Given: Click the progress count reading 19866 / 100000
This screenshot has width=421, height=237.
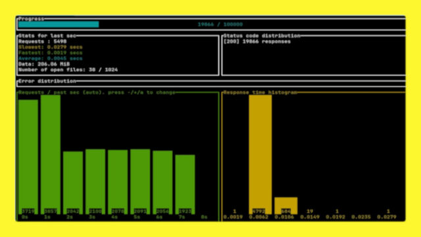Looking at the screenshot, I should tap(220, 24).
